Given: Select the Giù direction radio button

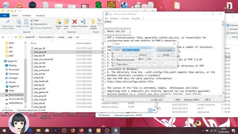Looking at the screenshot, I should pos(147,59).
